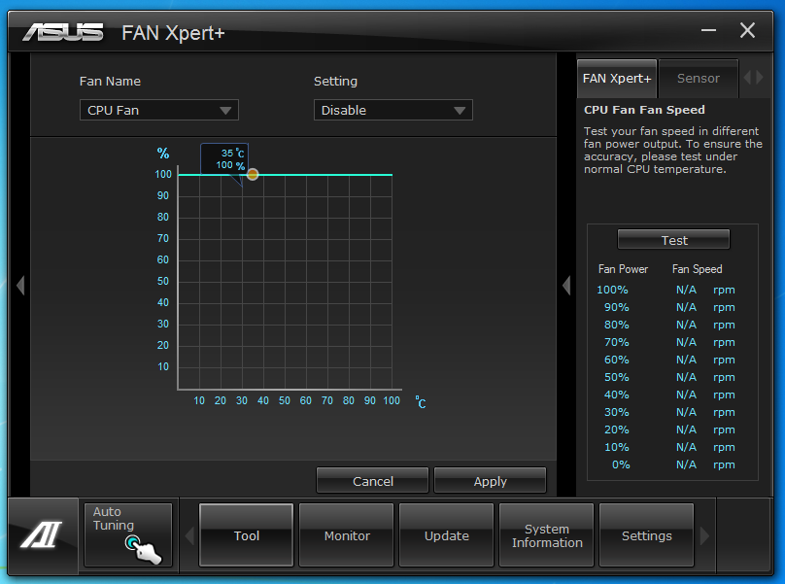
Task: Show previous bottom menu items arrow
Action: [189, 536]
